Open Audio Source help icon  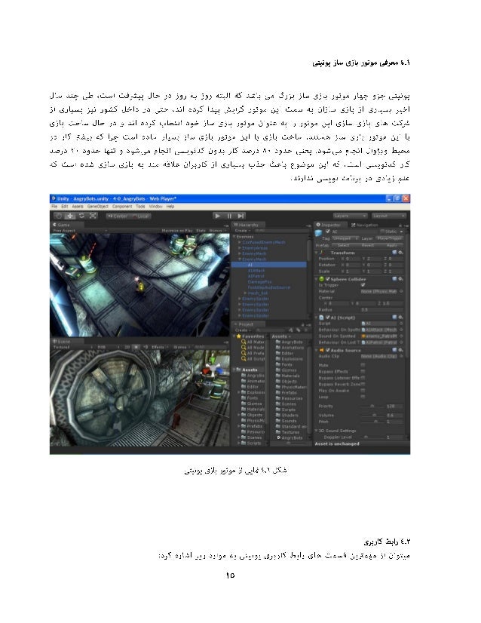click(x=394, y=351)
